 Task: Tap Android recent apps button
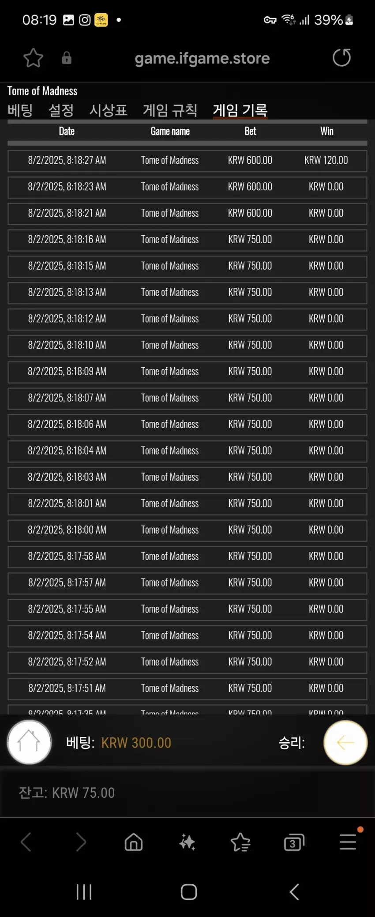84,892
